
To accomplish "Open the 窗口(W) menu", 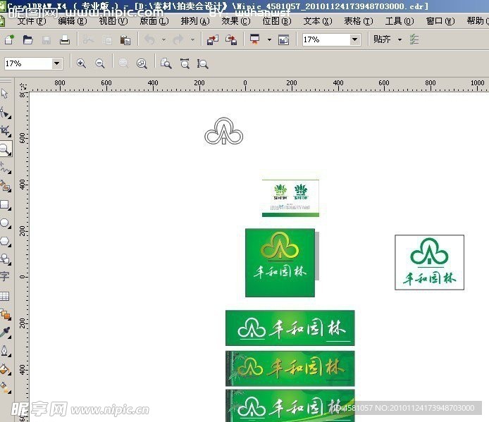I will coord(440,21).
